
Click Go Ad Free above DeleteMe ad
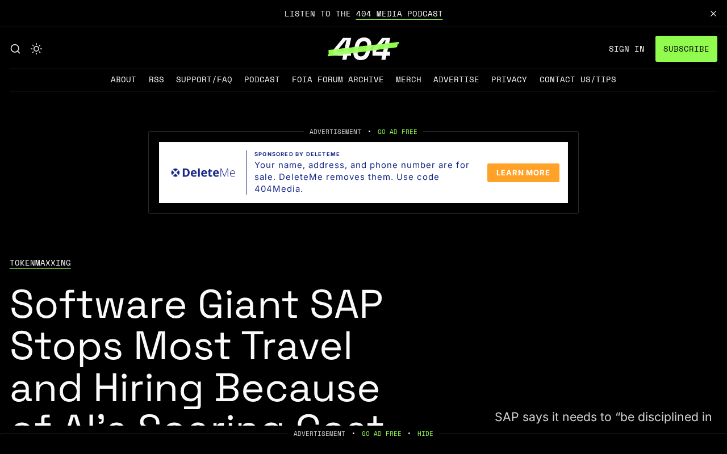pos(398,132)
